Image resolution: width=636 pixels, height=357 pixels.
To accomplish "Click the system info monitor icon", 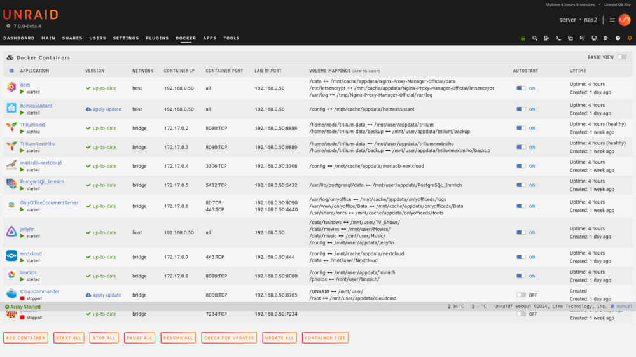I will [x=594, y=38].
